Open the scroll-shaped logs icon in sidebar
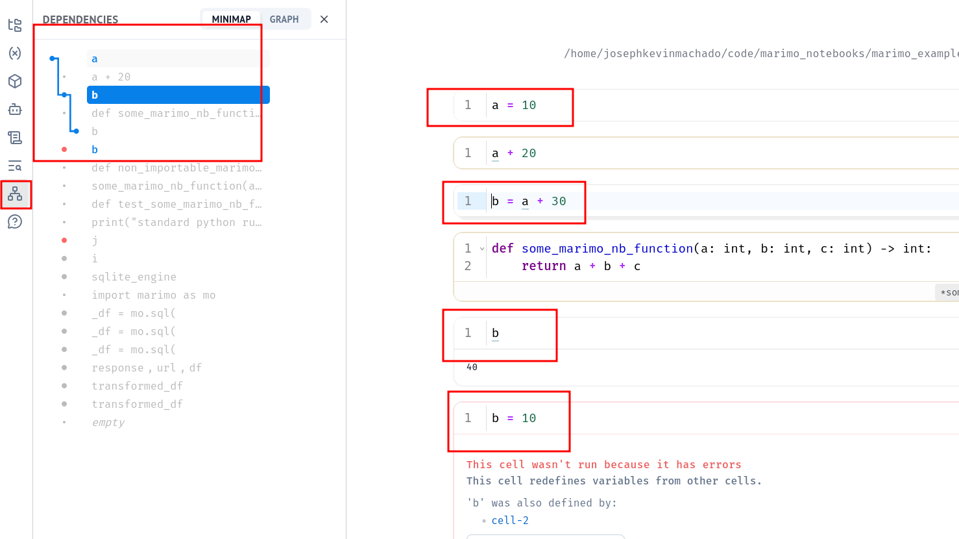Screen dimensions: 959x539 tap(15, 138)
